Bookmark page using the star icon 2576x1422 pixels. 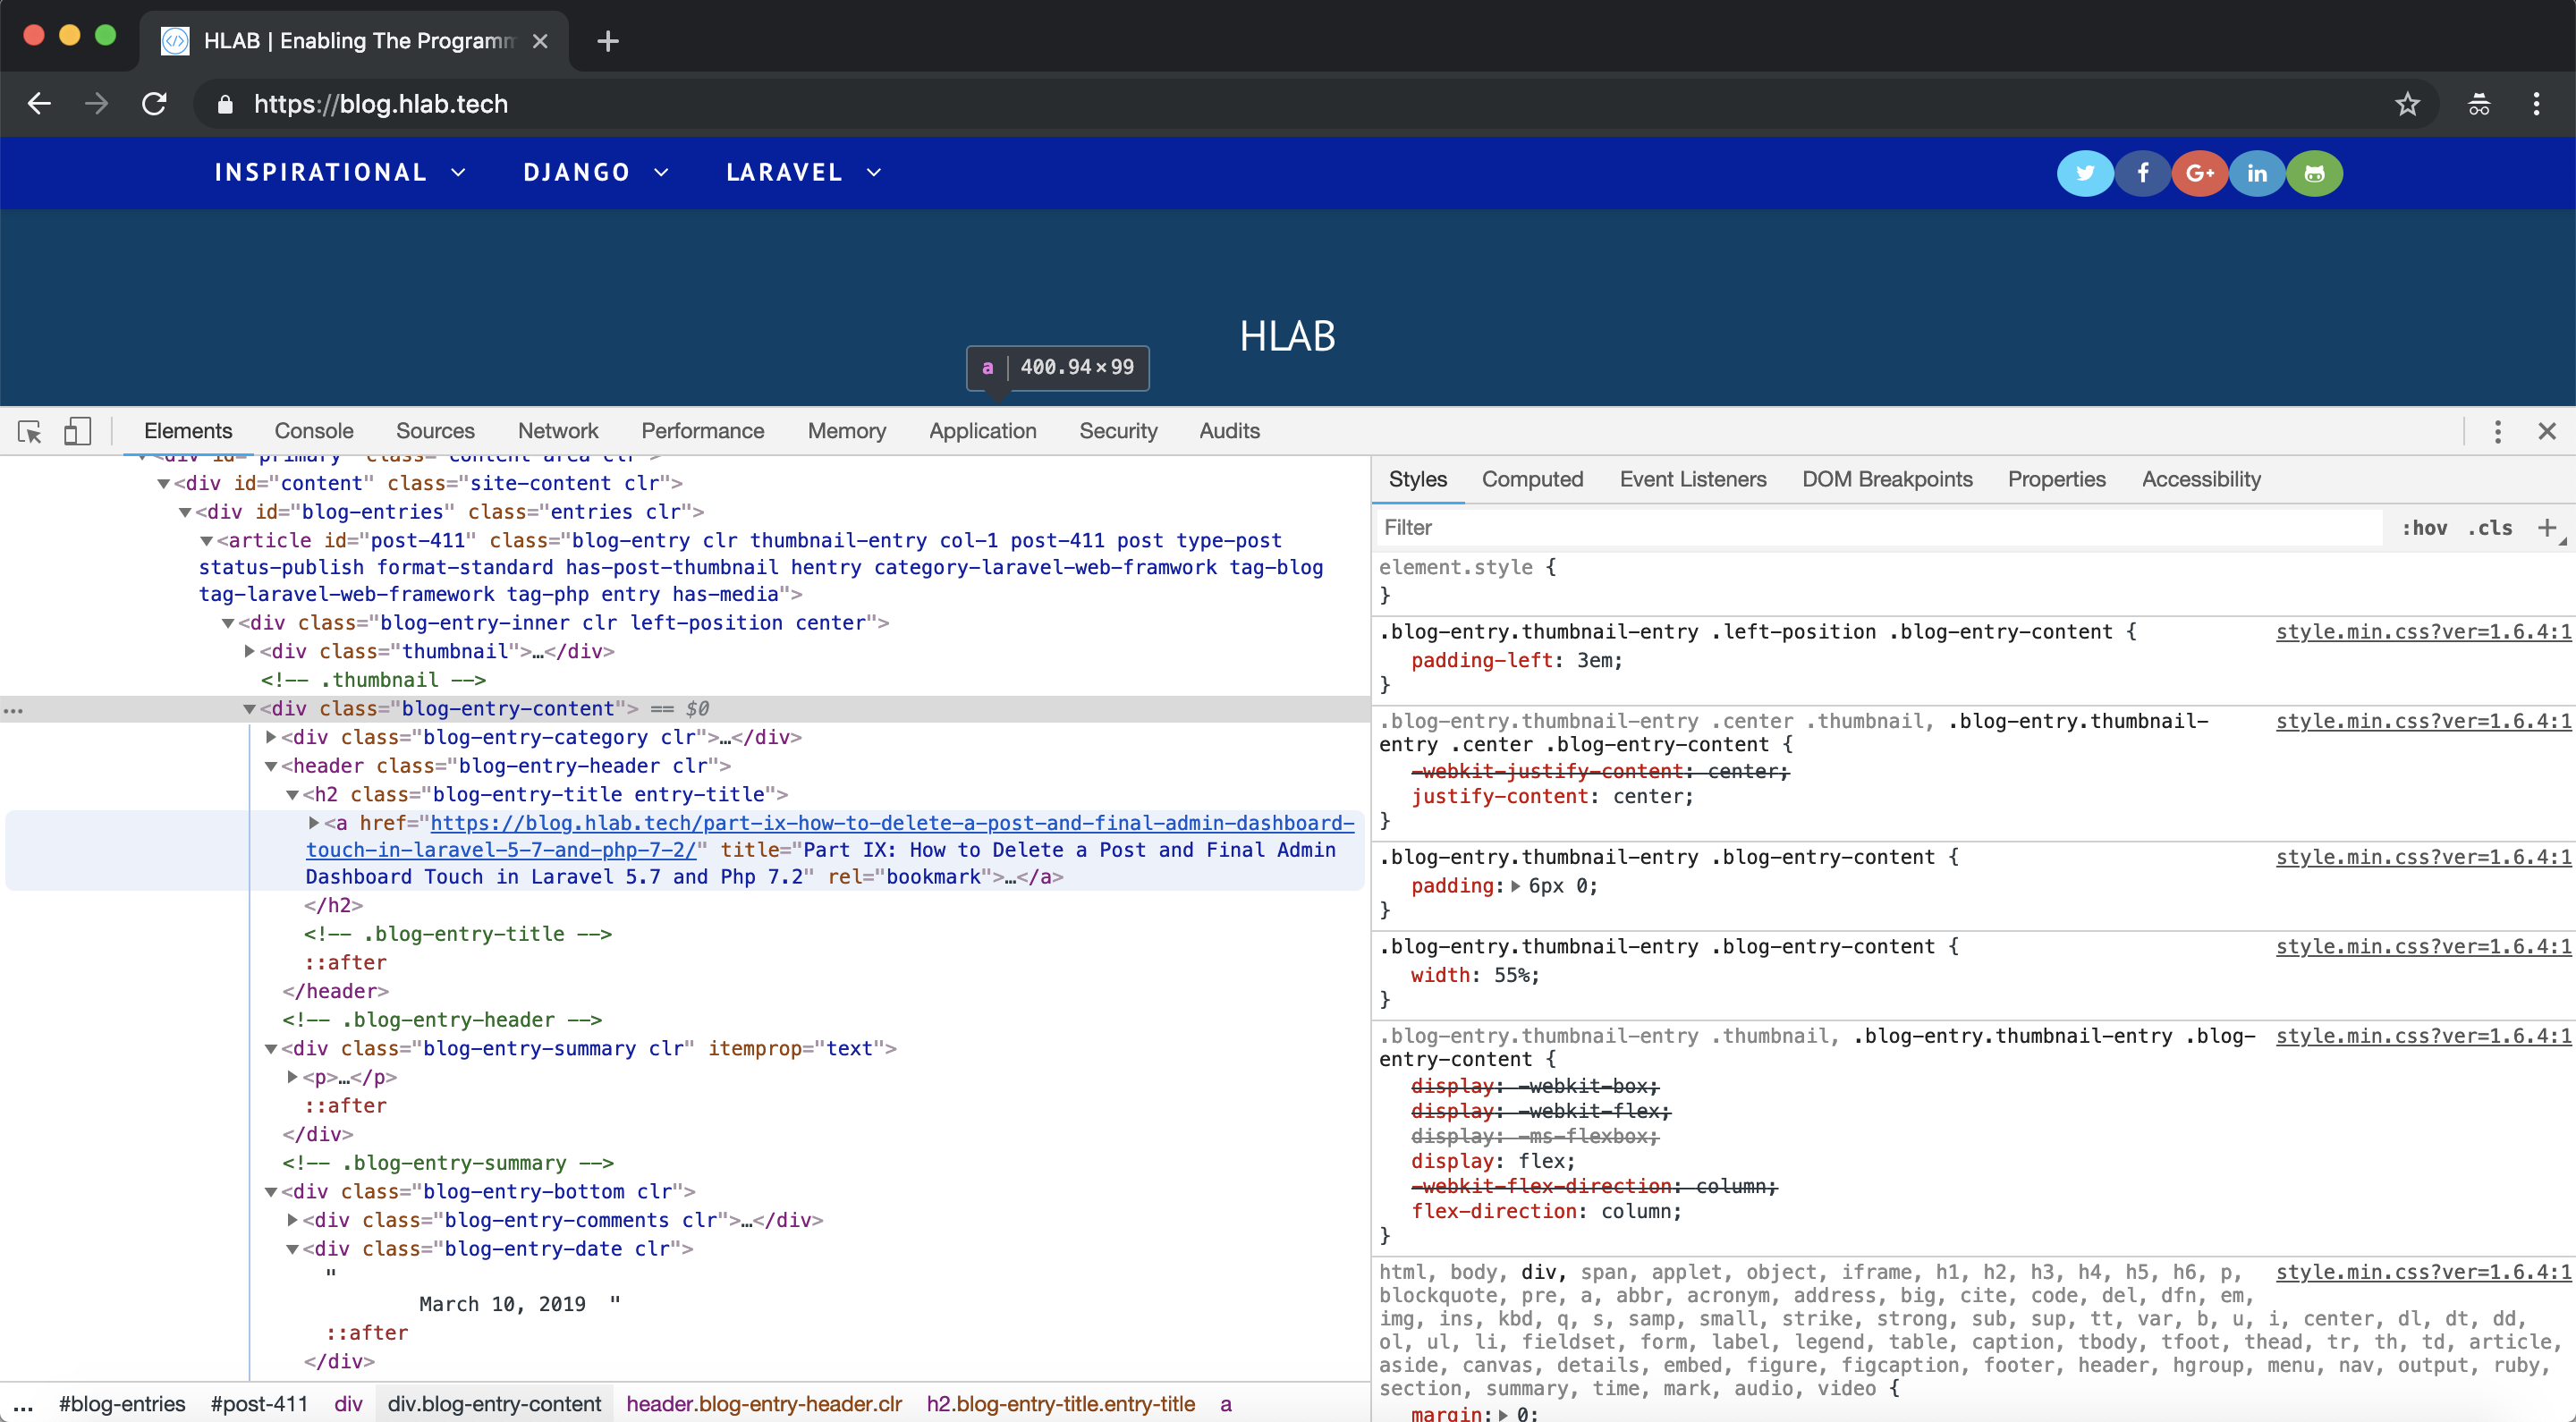pos(2407,104)
